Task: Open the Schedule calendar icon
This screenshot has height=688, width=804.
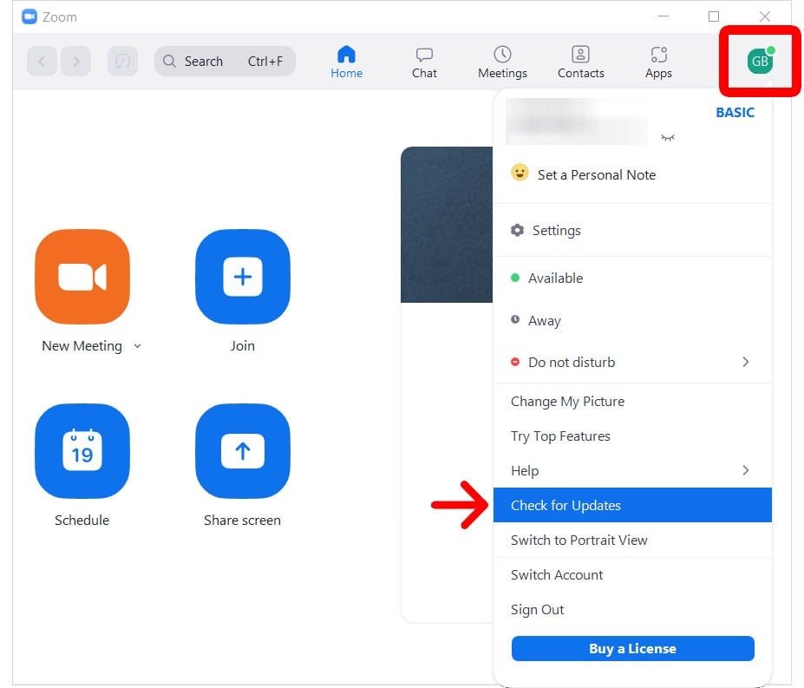Action: (82, 451)
